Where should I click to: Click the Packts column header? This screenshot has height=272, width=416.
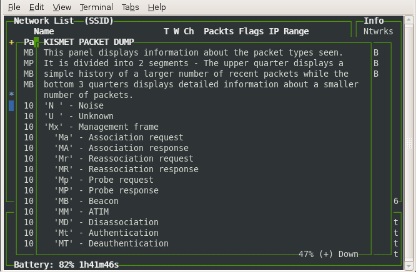click(x=219, y=31)
